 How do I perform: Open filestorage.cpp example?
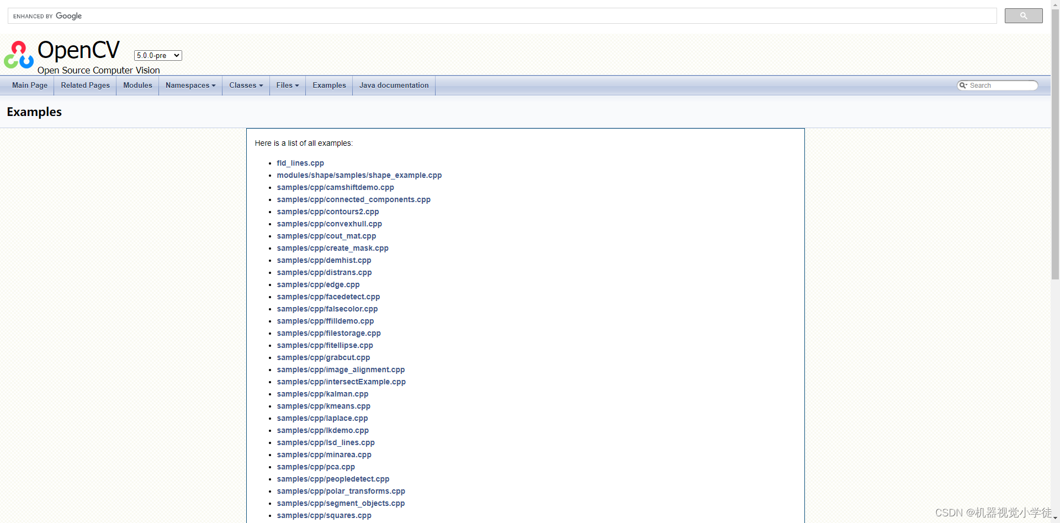coord(329,333)
